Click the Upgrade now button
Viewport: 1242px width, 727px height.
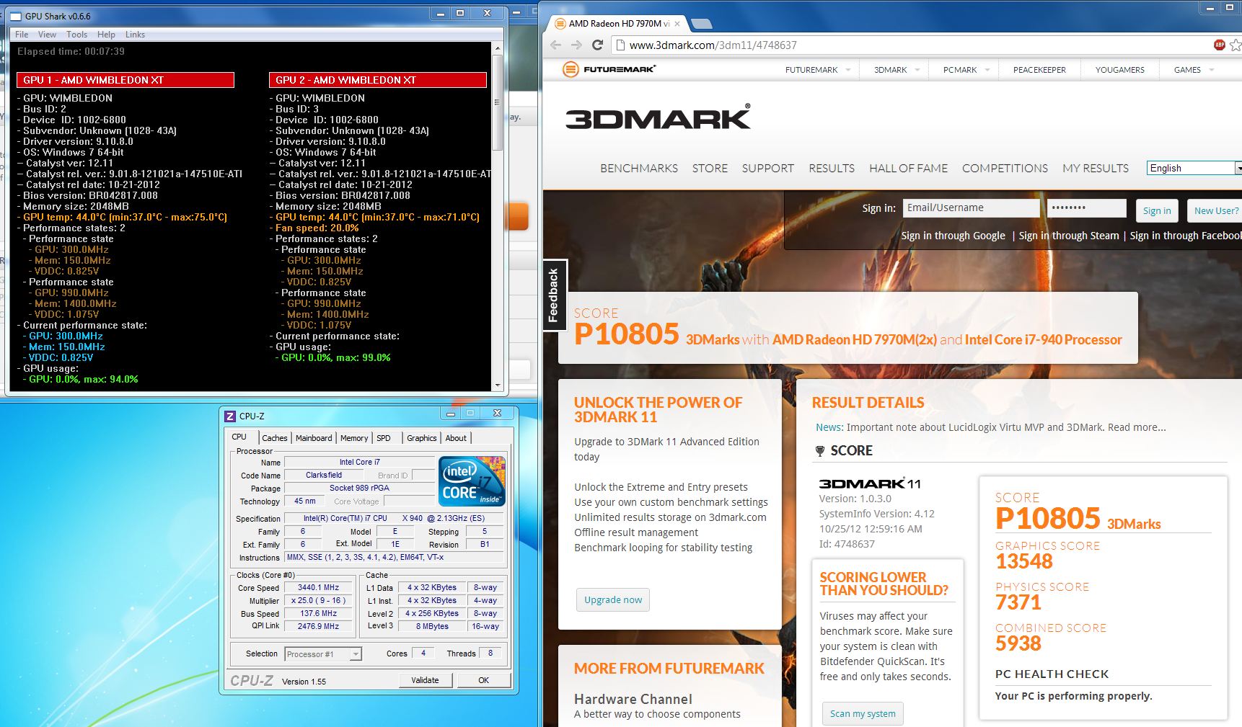click(613, 599)
